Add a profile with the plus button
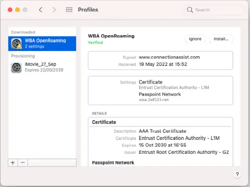Screen dimensions: 250x187 click(x=13, y=162)
